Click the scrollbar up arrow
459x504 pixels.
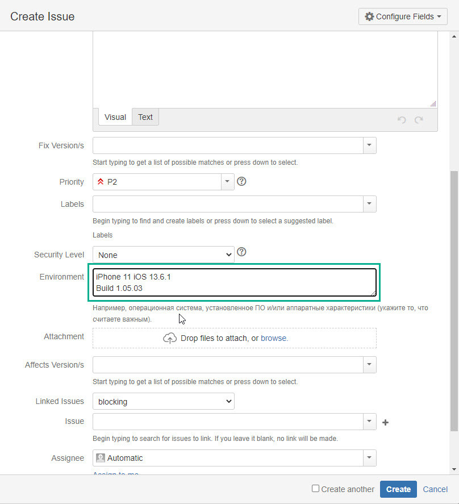tap(454, 36)
